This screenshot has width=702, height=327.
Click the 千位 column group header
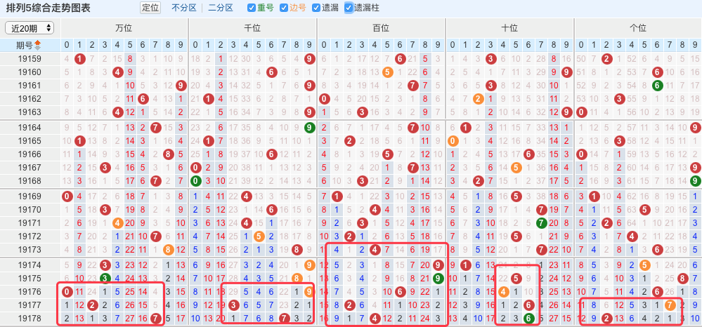252,28
